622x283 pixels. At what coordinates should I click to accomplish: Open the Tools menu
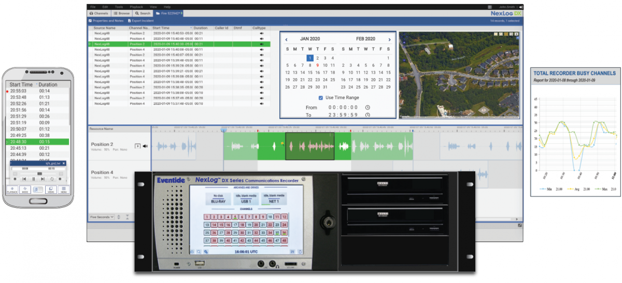click(119, 7)
